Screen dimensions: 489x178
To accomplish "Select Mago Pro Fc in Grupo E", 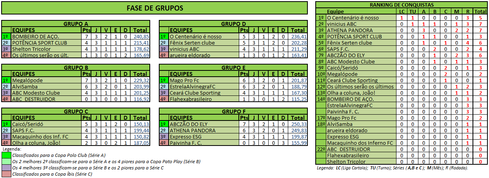I will pos(204,80).
